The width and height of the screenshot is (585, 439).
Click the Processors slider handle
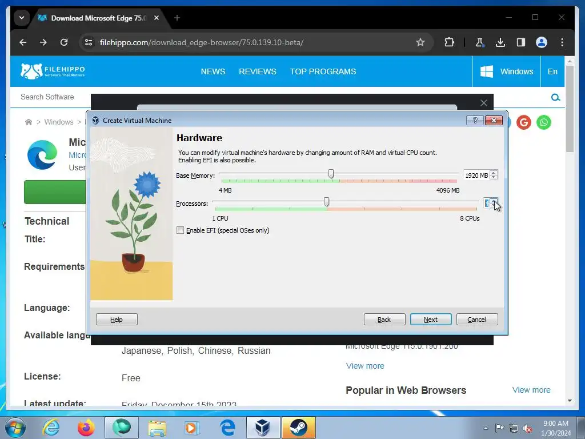pos(326,202)
